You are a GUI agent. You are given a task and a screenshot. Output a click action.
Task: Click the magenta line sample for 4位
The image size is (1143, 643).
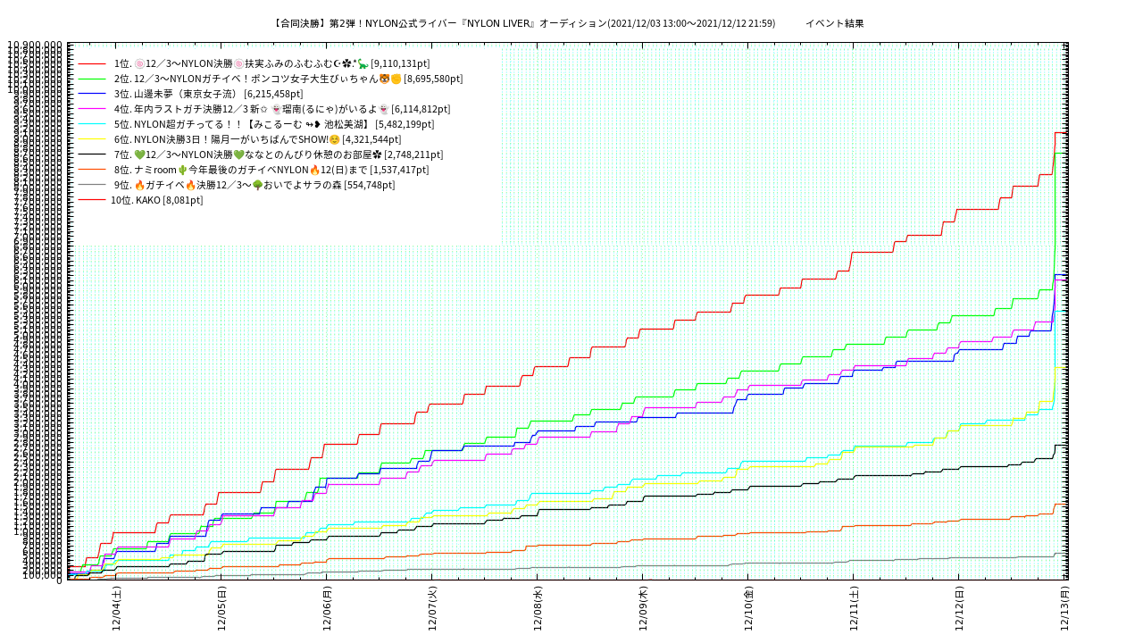92,109
